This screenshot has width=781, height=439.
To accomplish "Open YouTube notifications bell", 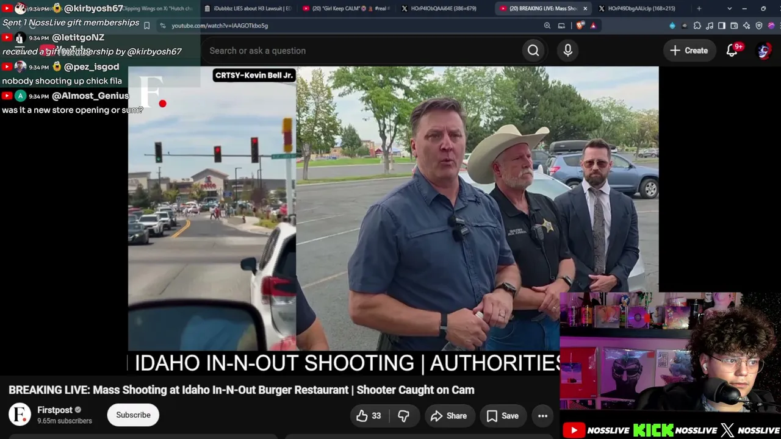I will 732,51.
